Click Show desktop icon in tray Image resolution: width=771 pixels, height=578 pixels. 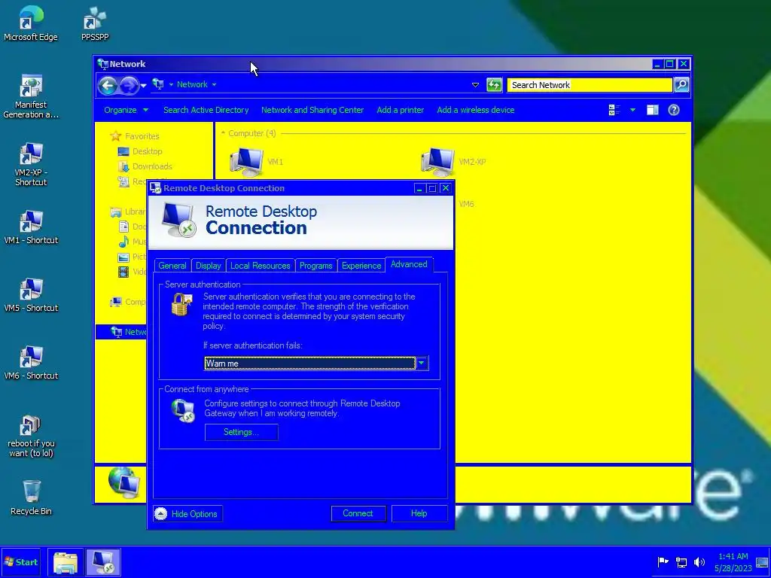pyautogui.click(x=762, y=562)
